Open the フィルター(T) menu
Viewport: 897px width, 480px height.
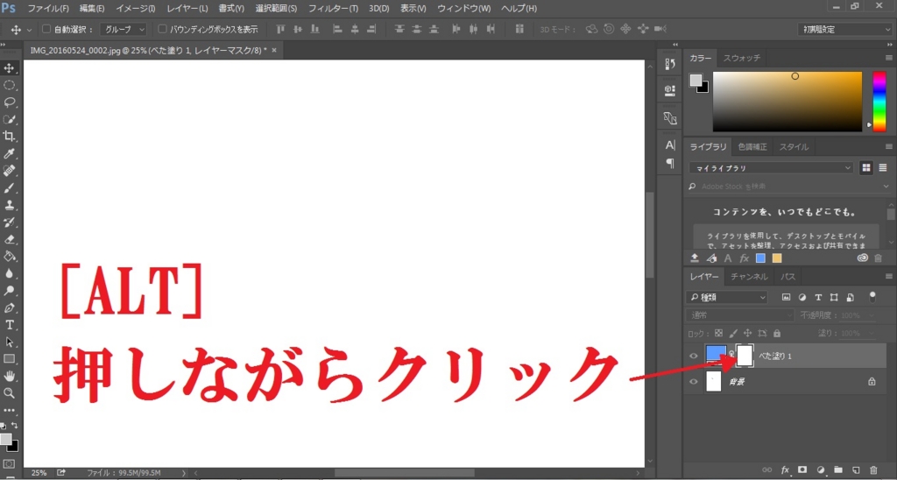click(333, 9)
